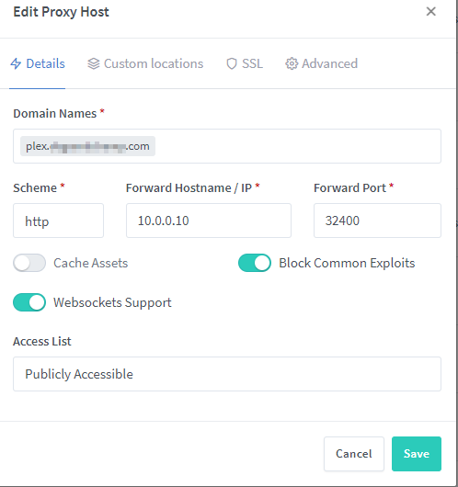458x487 pixels.
Task: Click the Access List label
Action: [x=42, y=341]
